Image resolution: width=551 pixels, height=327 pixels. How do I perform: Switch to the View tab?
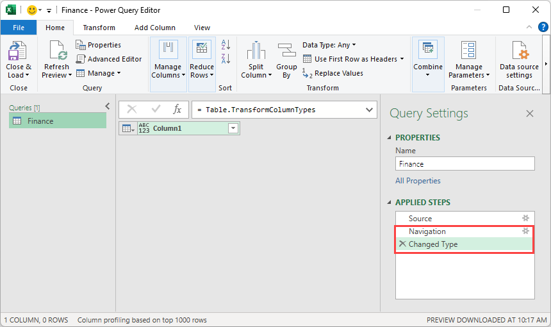202,28
